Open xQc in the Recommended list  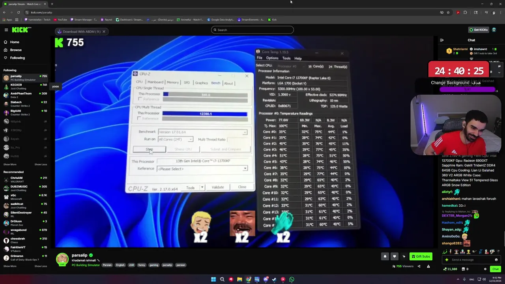pos(25,197)
